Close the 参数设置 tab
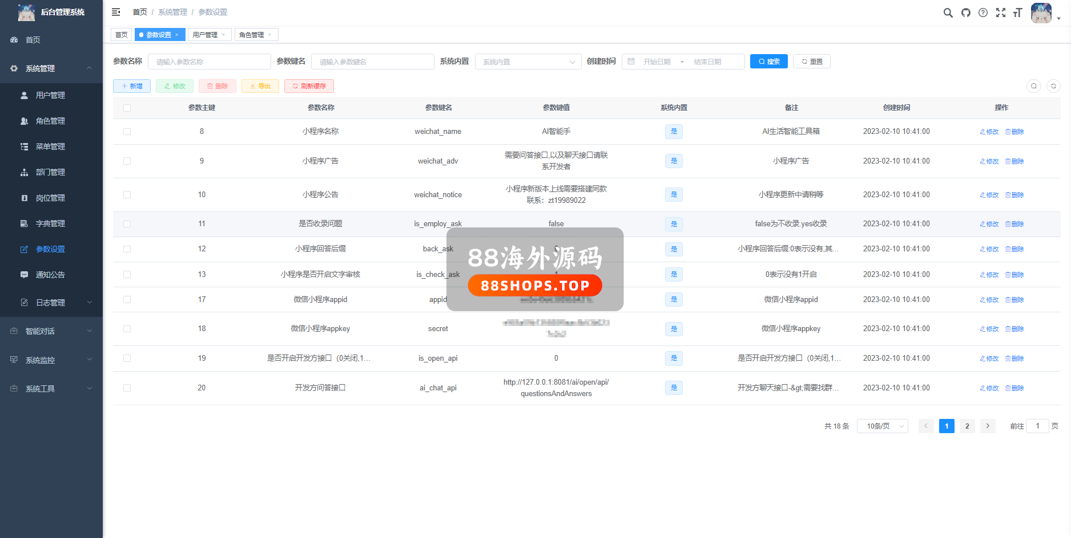1071x538 pixels. (x=177, y=35)
